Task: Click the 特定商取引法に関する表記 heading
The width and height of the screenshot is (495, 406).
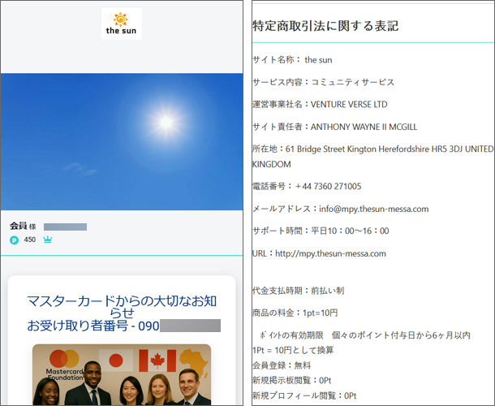Action: tap(325, 26)
